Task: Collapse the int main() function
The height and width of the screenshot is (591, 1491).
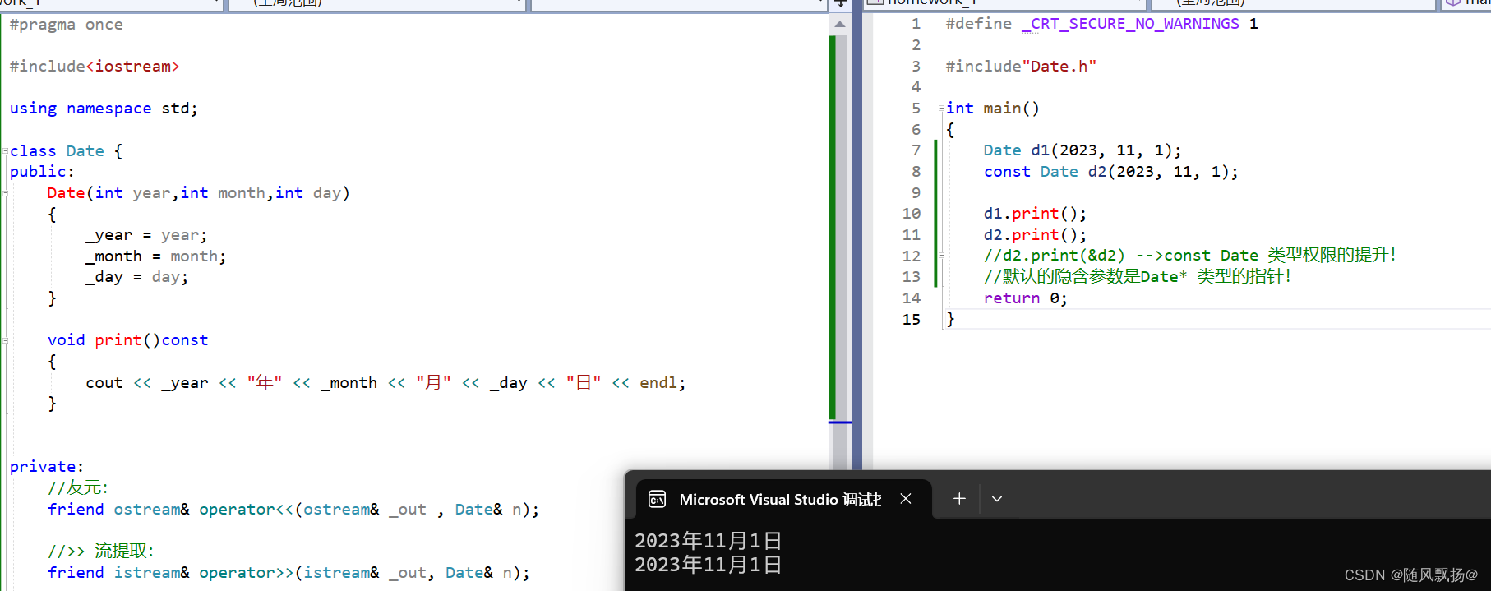Action: click(941, 109)
